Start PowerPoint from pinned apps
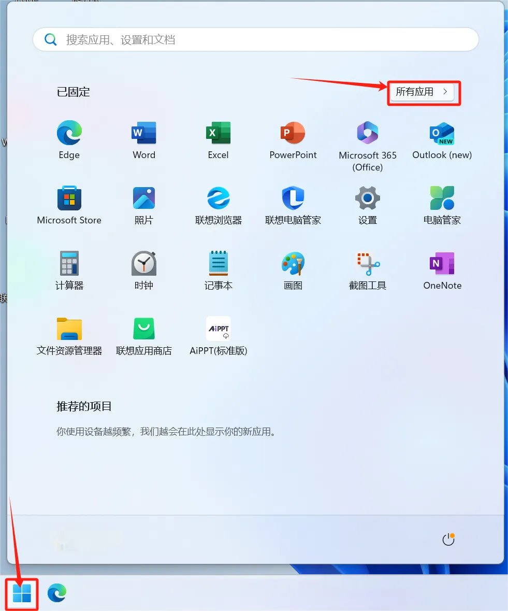This screenshot has height=611, width=508. 293,139
